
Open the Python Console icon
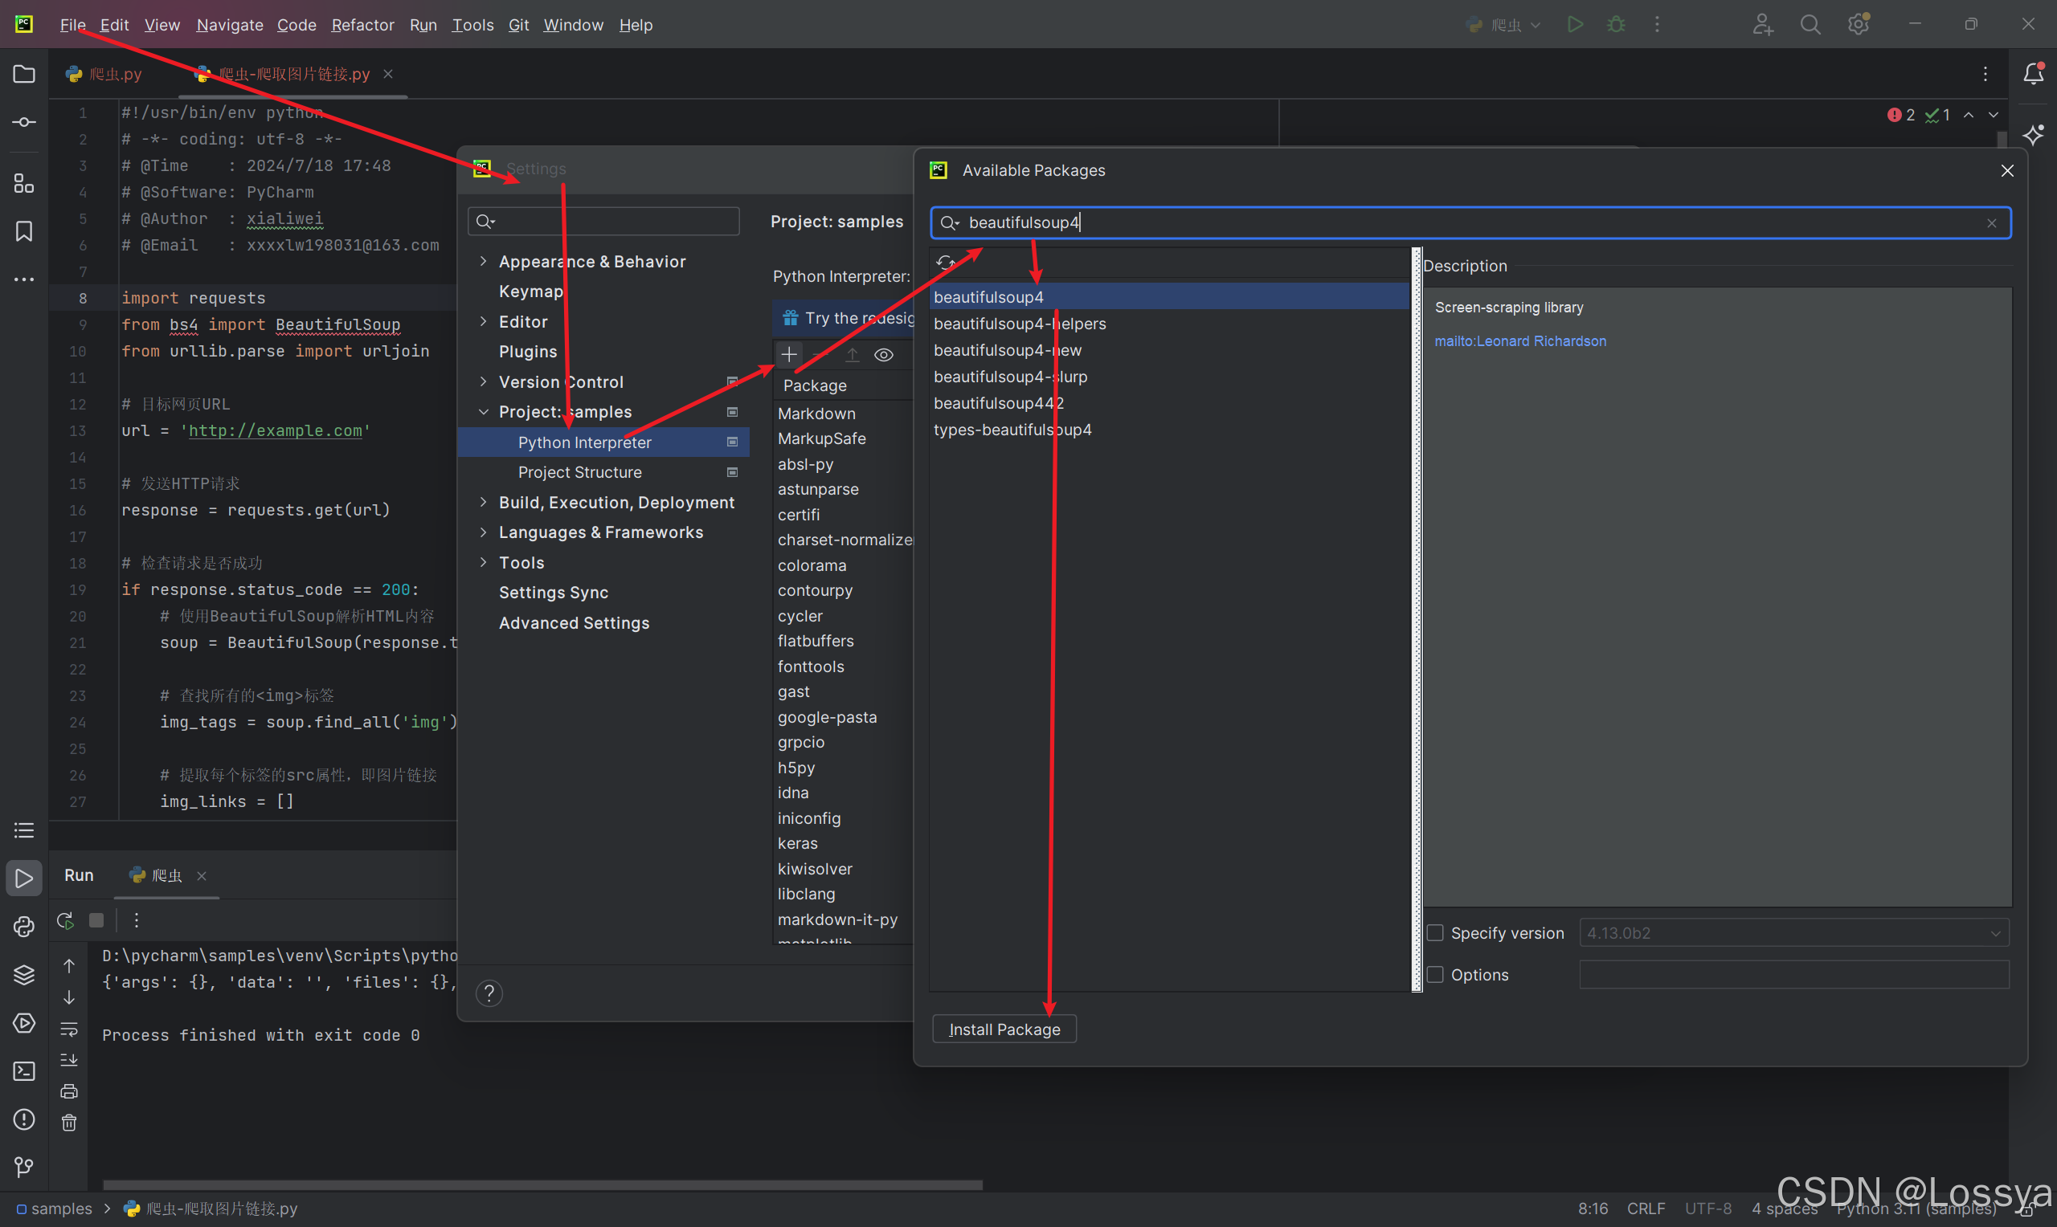coord(24,926)
